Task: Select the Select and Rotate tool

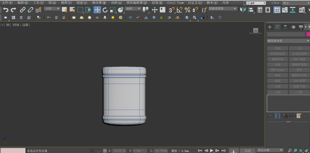Action: pos(105,10)
